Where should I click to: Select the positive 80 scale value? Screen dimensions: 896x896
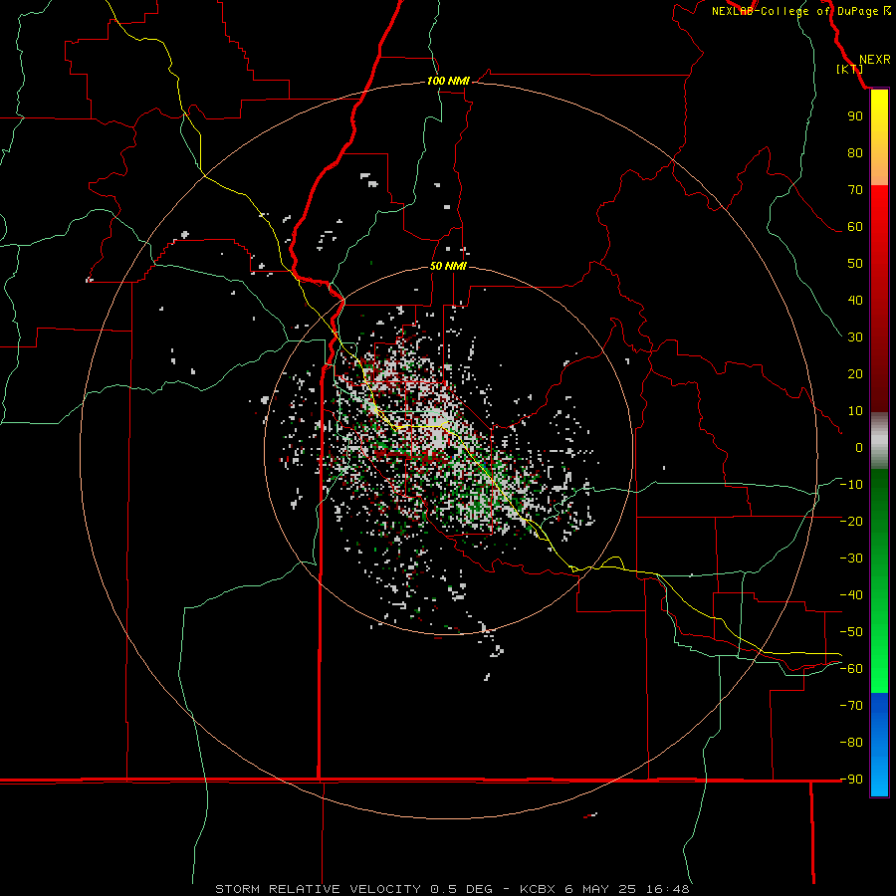(x=855, y=153)
